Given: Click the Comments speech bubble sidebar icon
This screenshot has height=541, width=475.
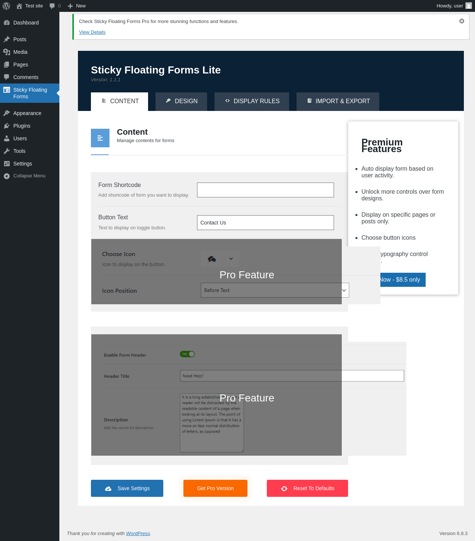Looking at the screenshot, I should click(7, 77).
